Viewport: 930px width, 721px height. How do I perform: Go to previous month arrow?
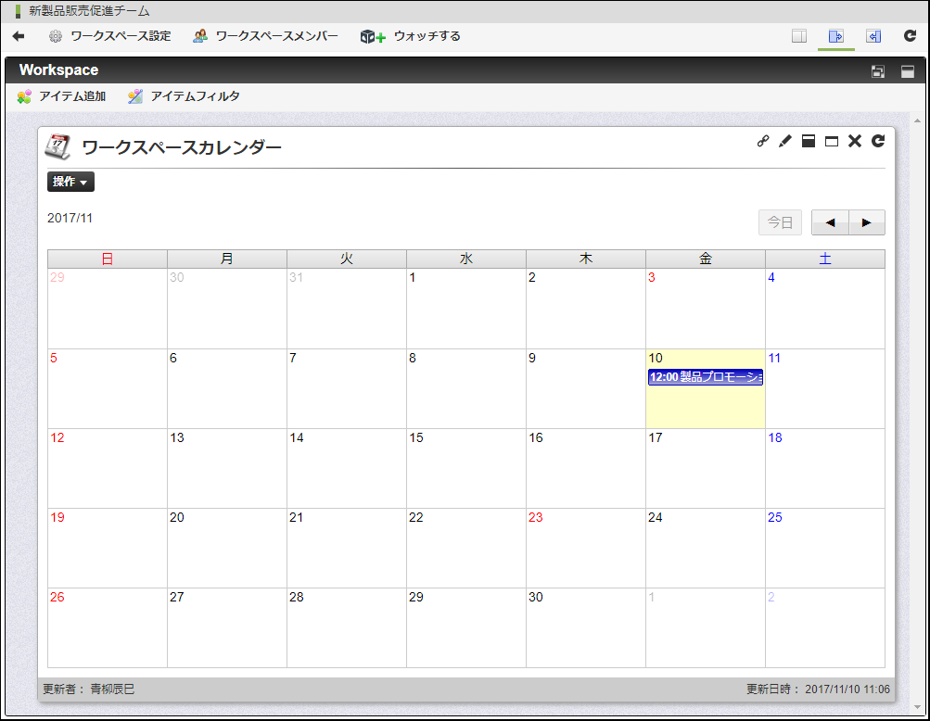click(830, 222)
